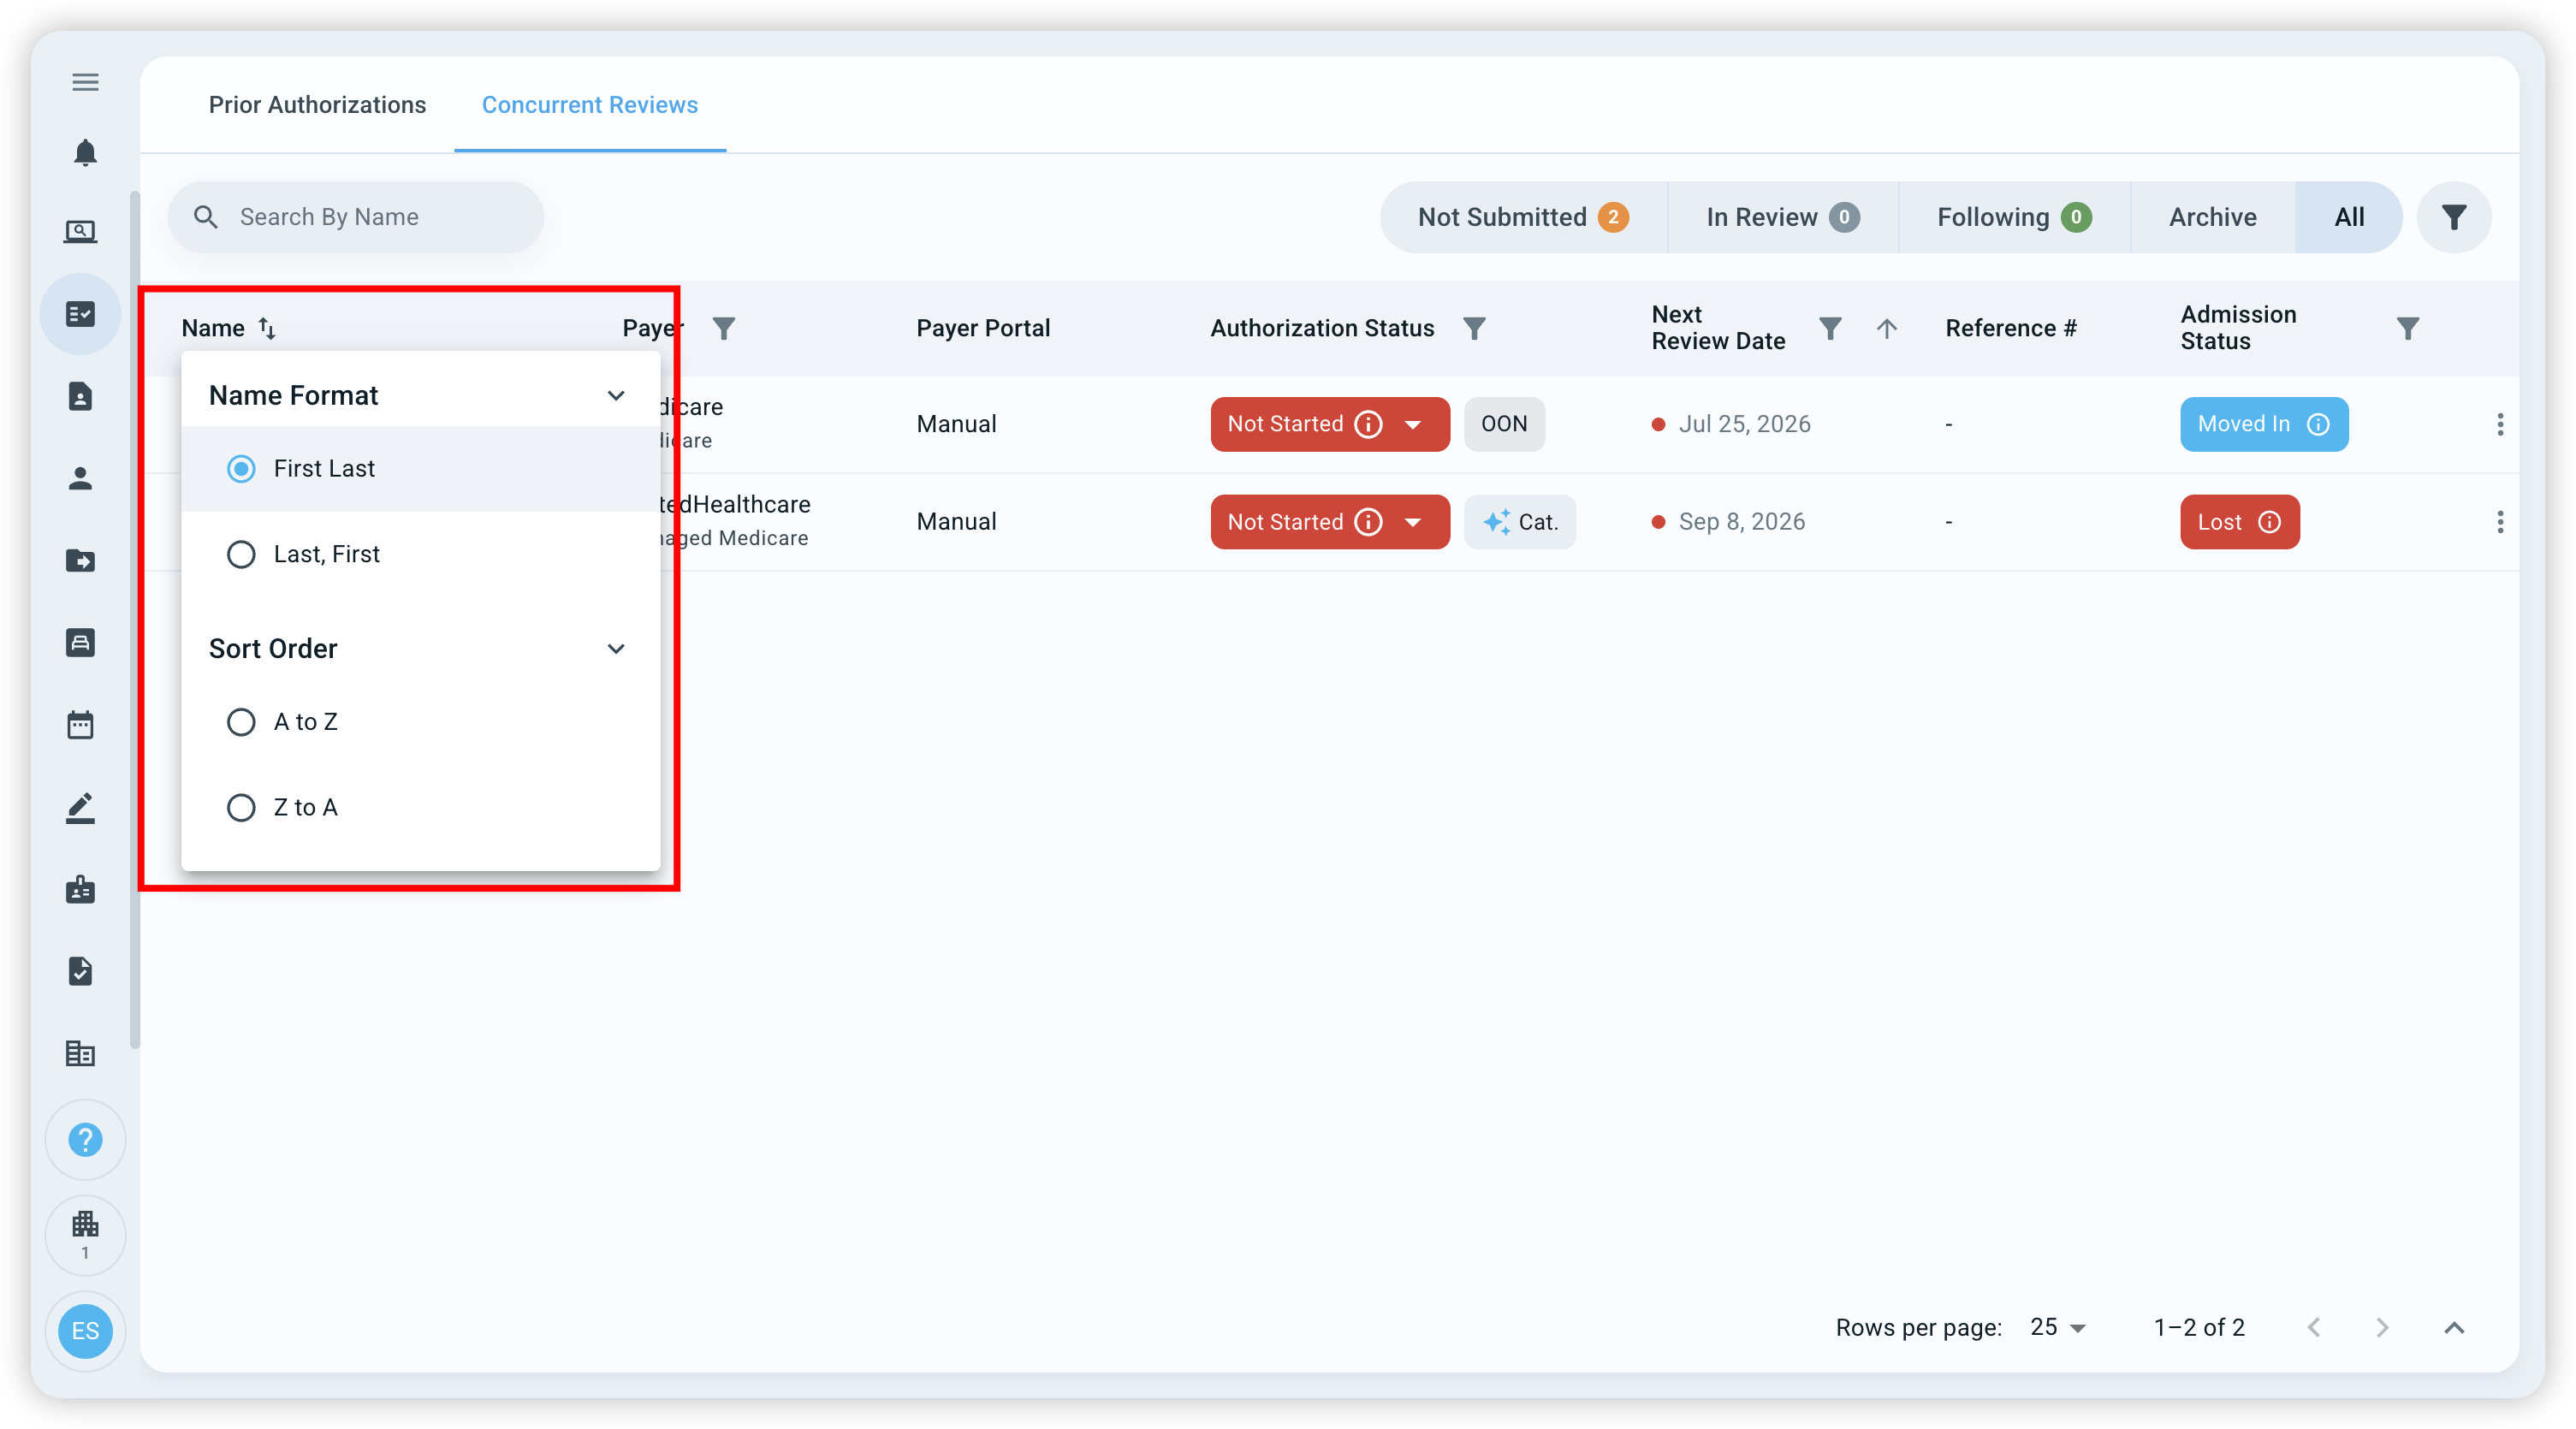The height and width of the screenshot is (1429, 2576).
Task: Show All reviews
Action: 2349,217
